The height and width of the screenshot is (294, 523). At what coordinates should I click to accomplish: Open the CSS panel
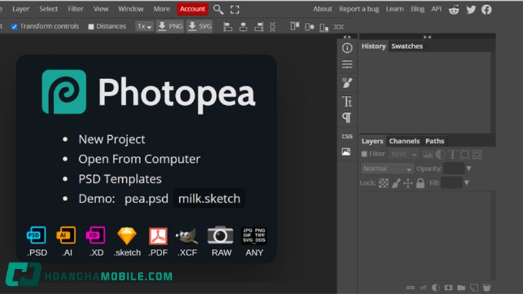click(347, 137)
